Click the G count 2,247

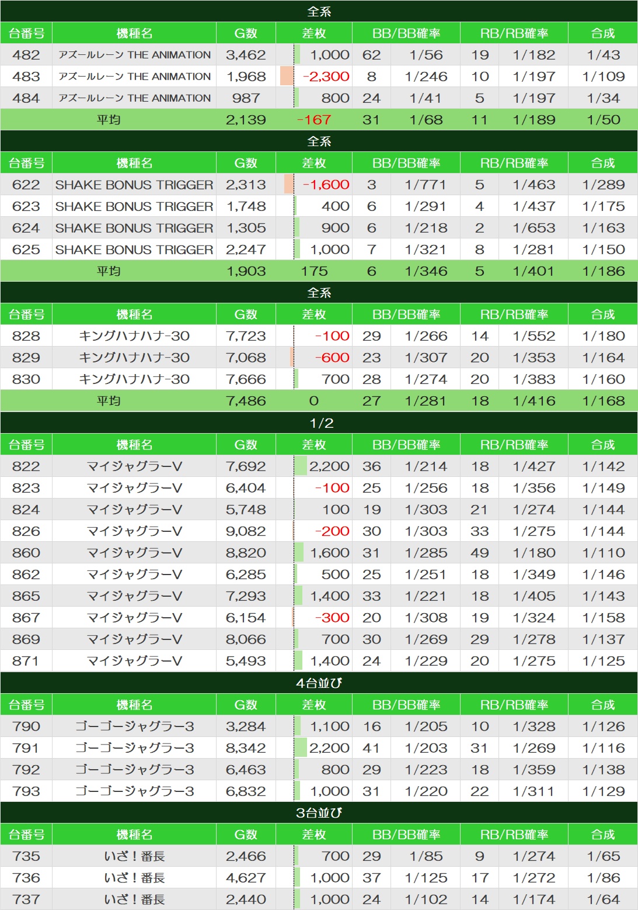pos(246,250)
